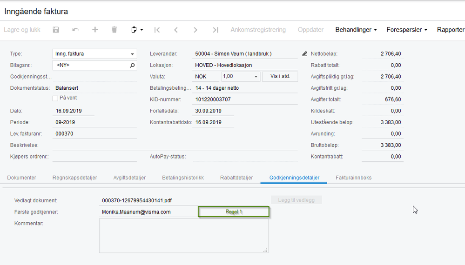The image size is (465, 265).
Task: Switch to the Rabattdetaljer tab
Action: [x=236, y=178]
